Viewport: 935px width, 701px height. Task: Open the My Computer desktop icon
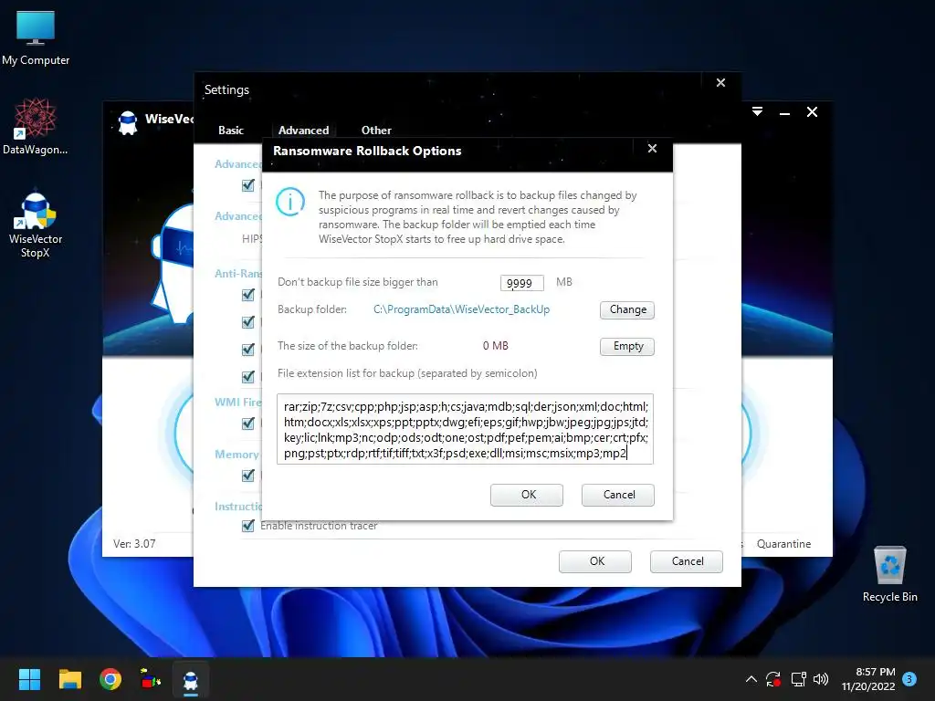(36, 37)
